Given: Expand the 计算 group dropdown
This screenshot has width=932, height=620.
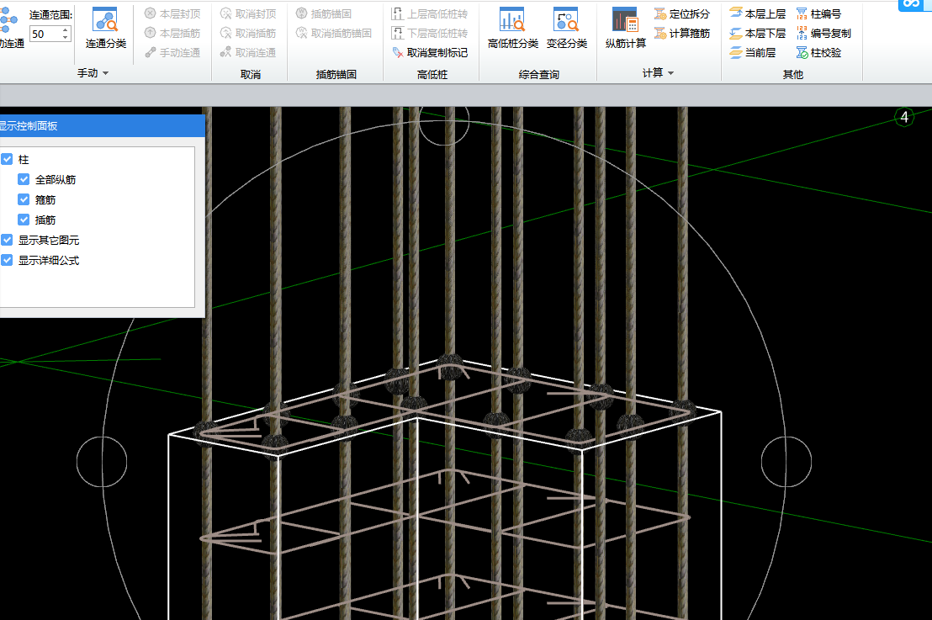Looking at the screenshot, I should [670, 73].
